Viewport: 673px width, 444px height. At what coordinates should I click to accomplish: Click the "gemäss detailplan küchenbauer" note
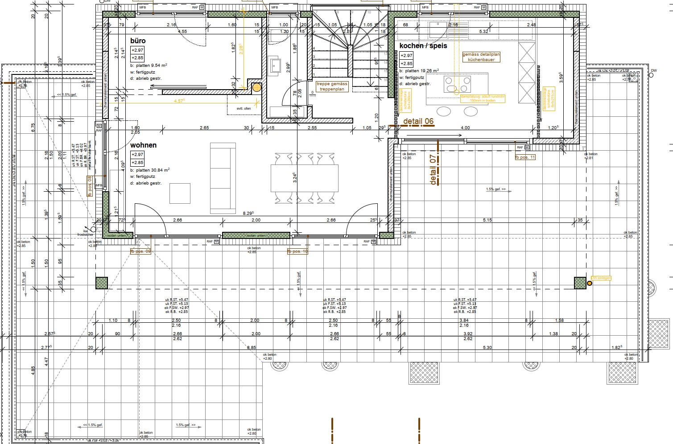coord(481,57)
